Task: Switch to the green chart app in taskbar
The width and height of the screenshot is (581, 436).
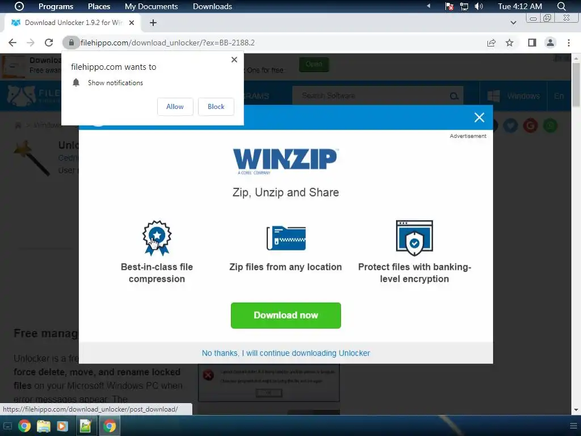Action: (86, 426)
